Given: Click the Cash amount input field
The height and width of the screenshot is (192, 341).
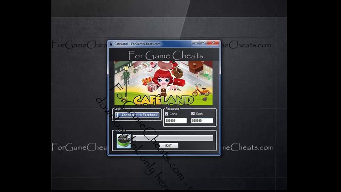Looking at the screenshot, I should point(202,121).
